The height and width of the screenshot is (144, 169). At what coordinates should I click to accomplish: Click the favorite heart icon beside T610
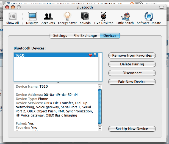(x=90, y=55)
